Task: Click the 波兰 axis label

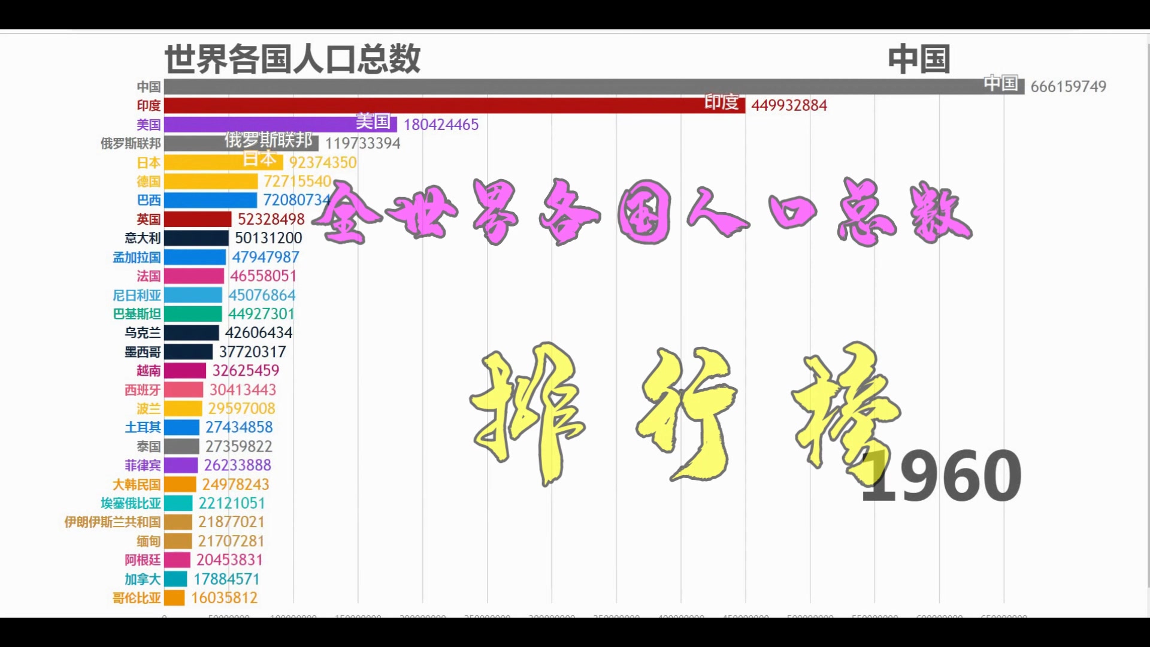Action: pos(149,408)
